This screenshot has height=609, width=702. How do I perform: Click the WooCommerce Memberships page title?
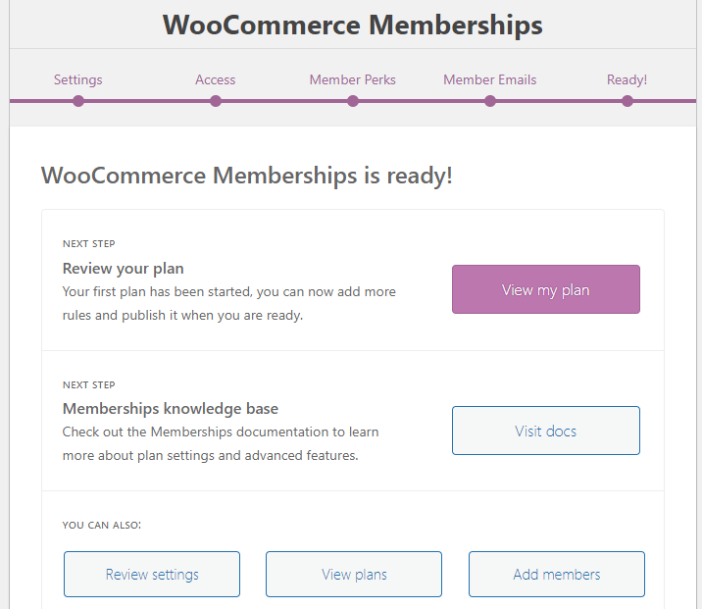pyautogui.click(x=352, y=25)
